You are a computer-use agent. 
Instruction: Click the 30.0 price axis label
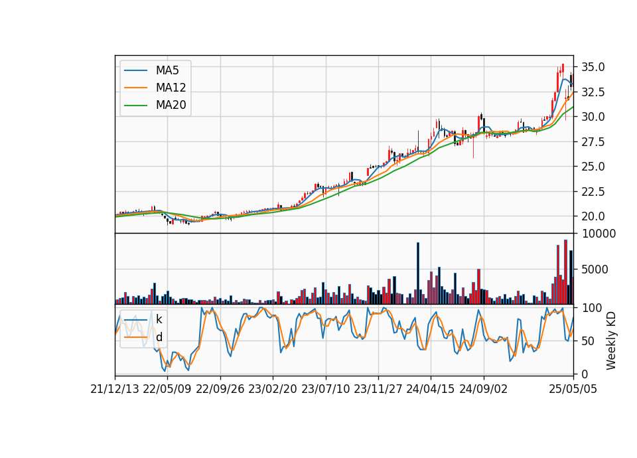pos(593,117)
